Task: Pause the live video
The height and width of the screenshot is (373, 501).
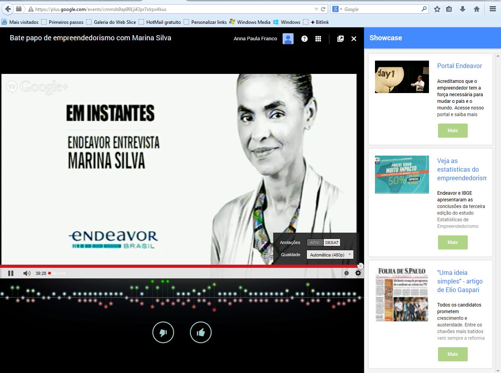Action: [11, 273]
